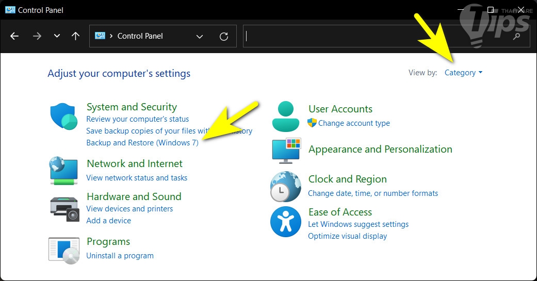Click the User Accounts person icon
Image resolution: width=537 pixels, height=281 pixels.
click(285, 117)
